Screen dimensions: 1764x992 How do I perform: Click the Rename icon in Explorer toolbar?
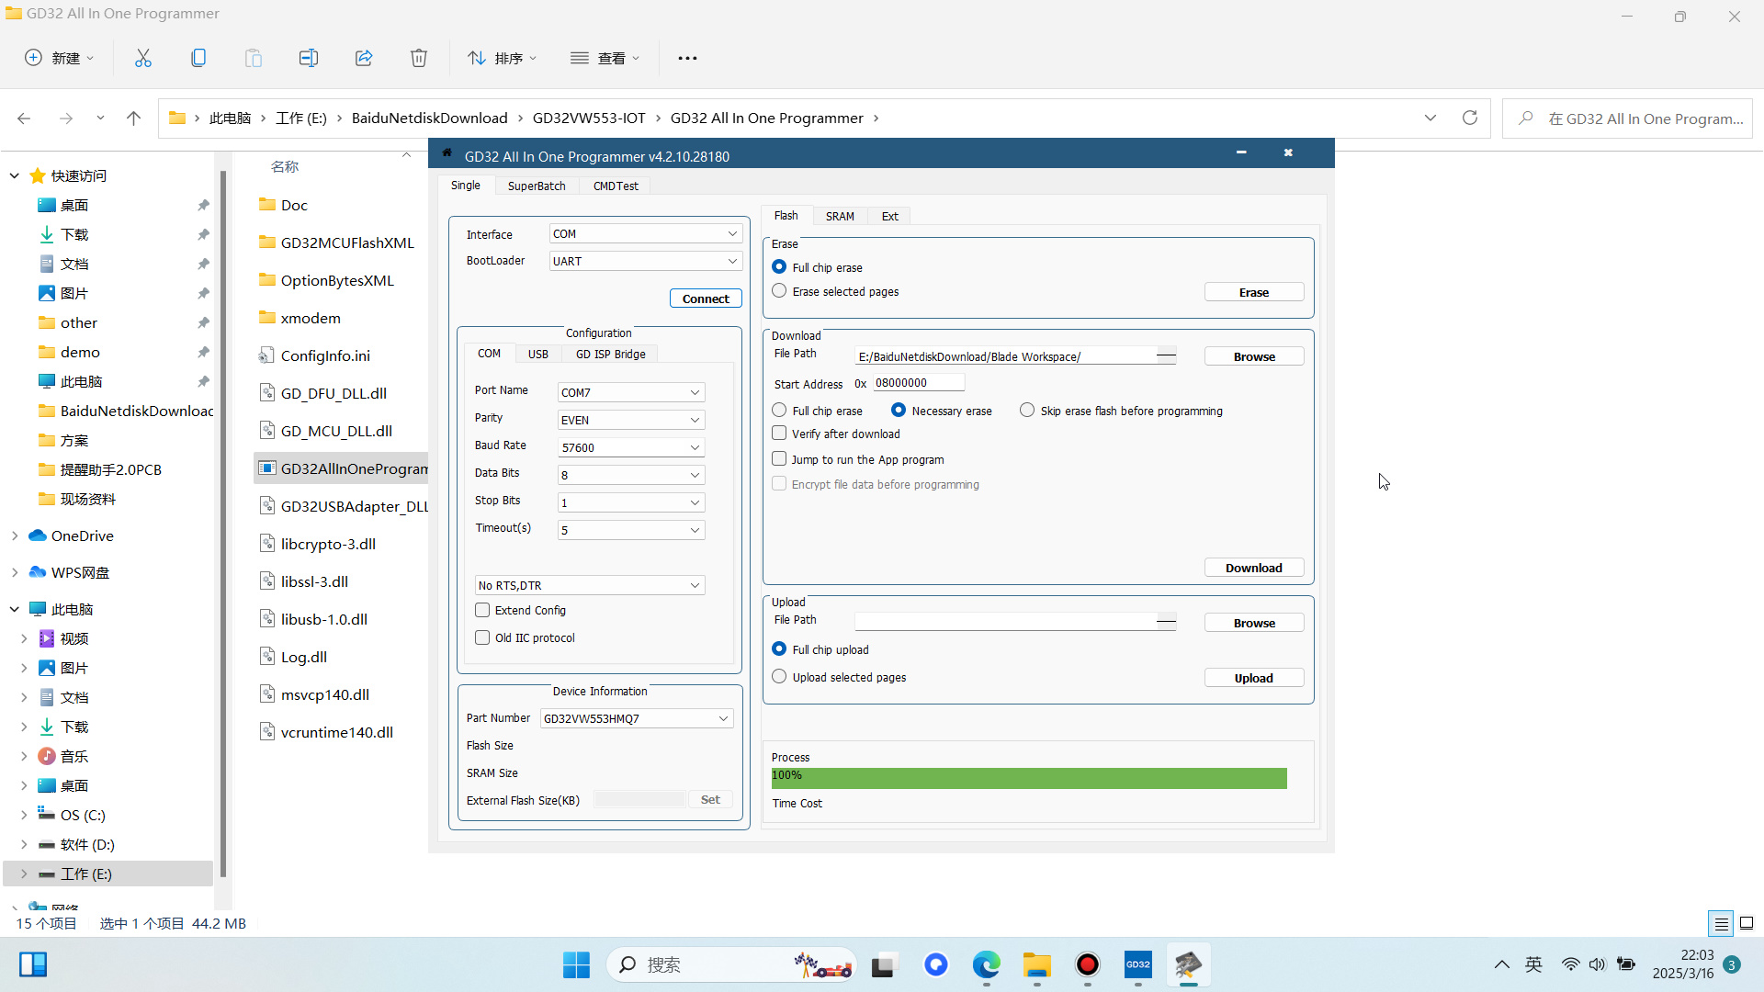pos(309,58)
